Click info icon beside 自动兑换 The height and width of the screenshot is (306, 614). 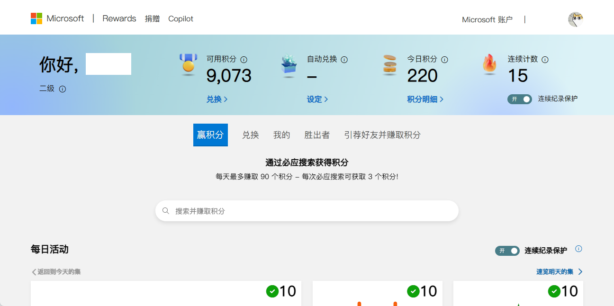(x=344, y=60)
